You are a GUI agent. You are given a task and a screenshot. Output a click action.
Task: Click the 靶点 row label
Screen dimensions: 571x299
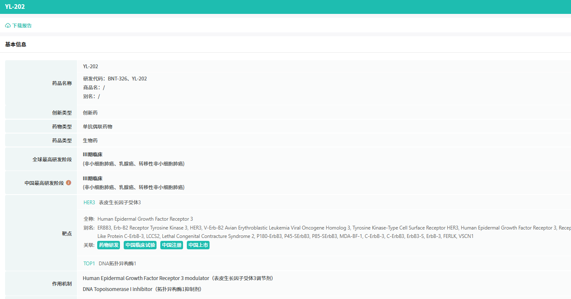67,233
